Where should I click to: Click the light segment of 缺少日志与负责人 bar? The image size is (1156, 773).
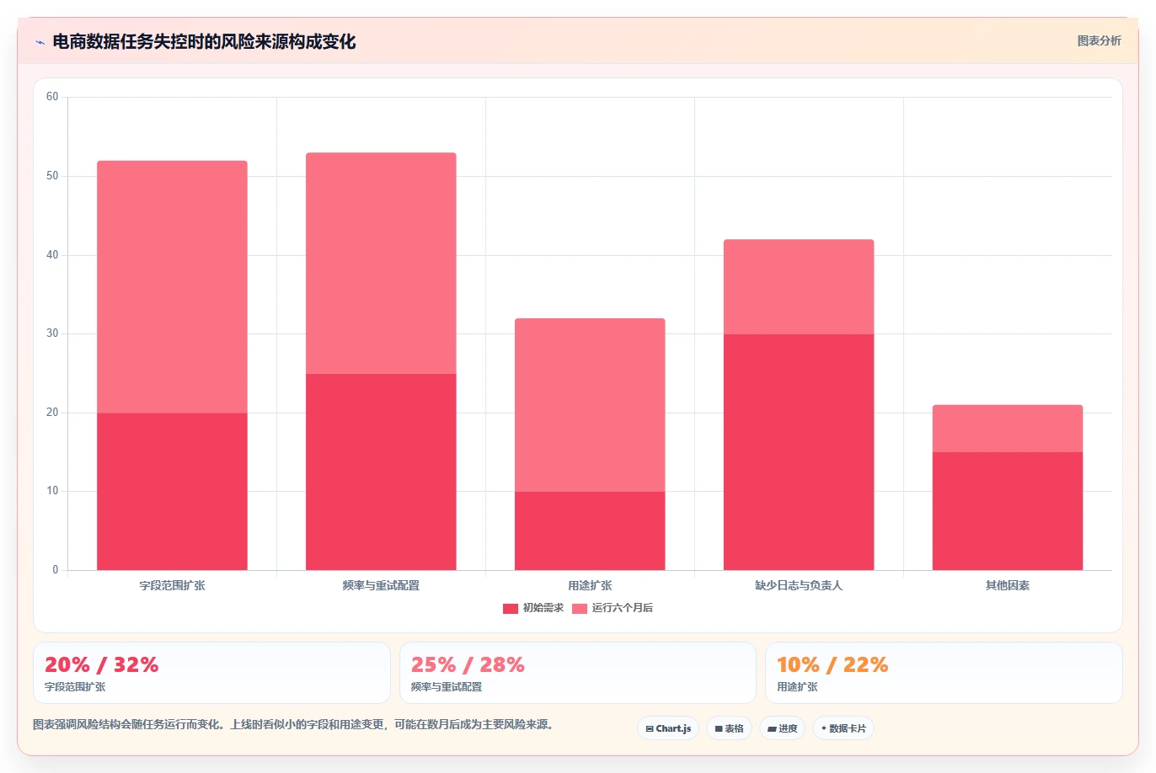point(799,286)
